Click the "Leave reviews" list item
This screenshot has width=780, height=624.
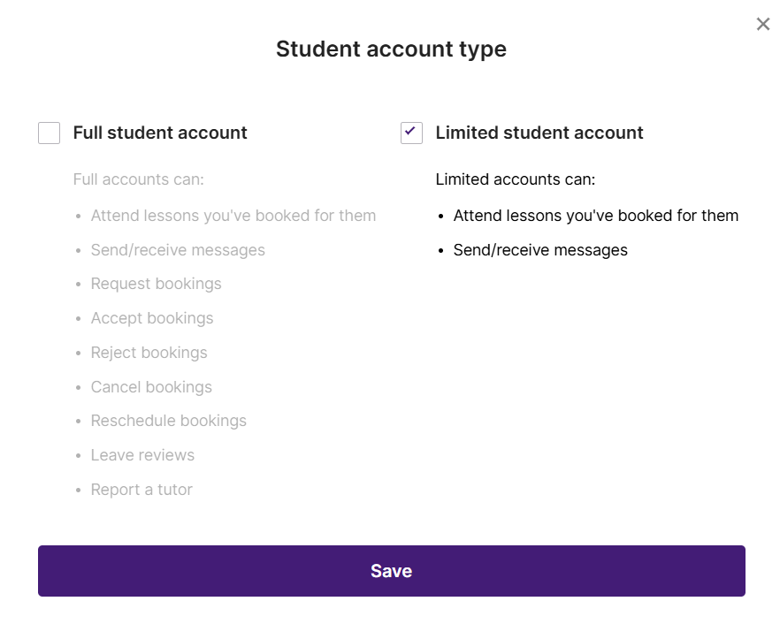click(x=142, y=455)
